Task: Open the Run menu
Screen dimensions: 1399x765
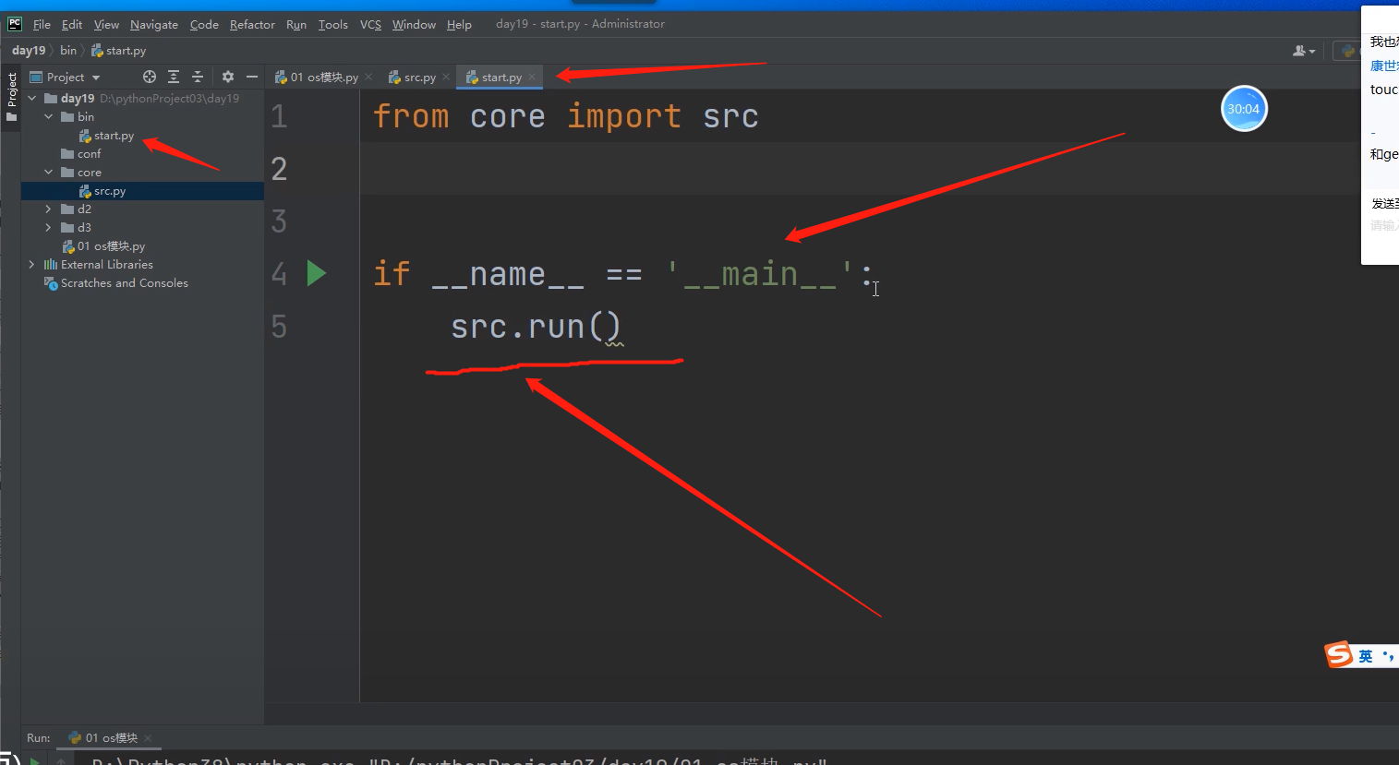Action: (x=296, y=24)
